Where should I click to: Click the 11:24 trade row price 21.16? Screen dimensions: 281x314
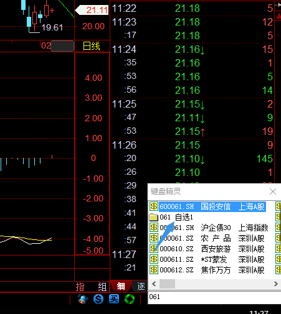[x=188, y=49]
